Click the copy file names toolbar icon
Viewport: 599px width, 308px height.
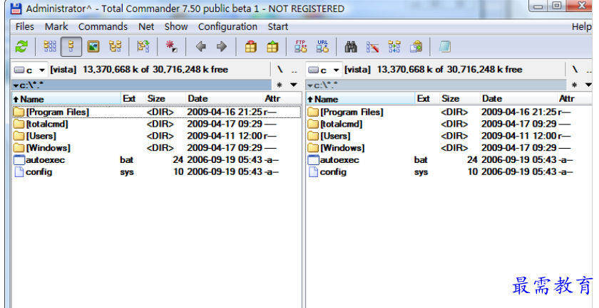pyautogui.click(x=416, y=47)
